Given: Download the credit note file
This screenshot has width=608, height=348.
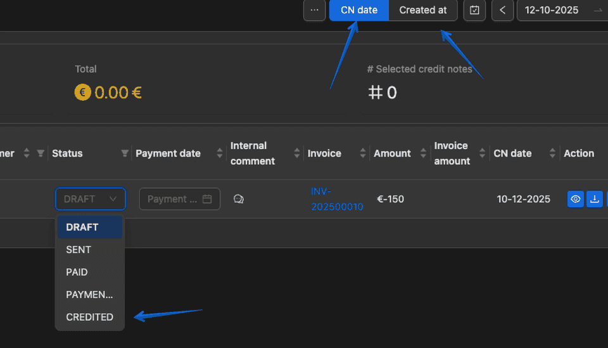Looking at the screenshot, I should click(595, 199).
